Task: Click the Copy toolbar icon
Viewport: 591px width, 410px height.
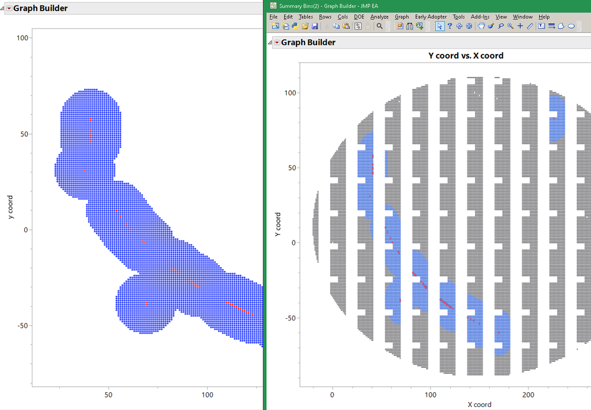Action: [x=336, y=26]
